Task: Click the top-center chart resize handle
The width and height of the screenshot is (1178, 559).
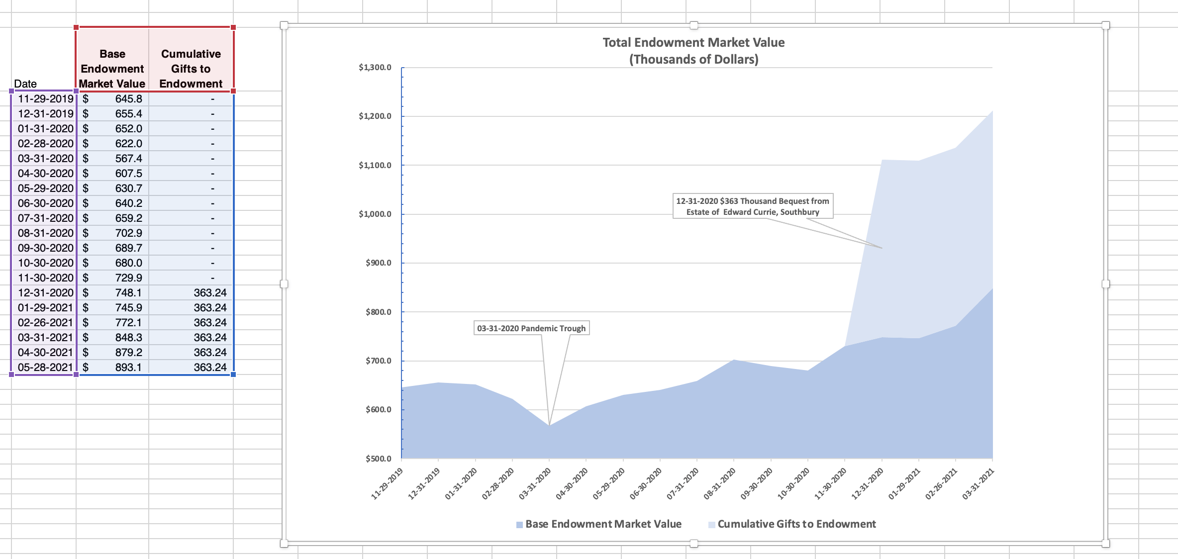Action: pos(694,25)
